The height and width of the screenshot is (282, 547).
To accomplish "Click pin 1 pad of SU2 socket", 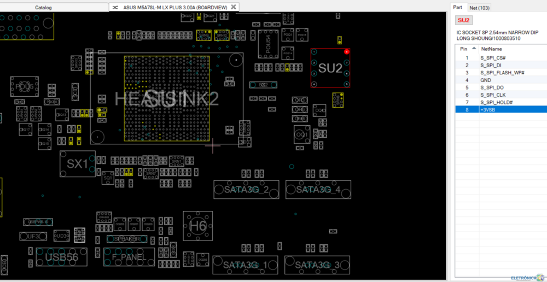I will (x=314, y=52).
